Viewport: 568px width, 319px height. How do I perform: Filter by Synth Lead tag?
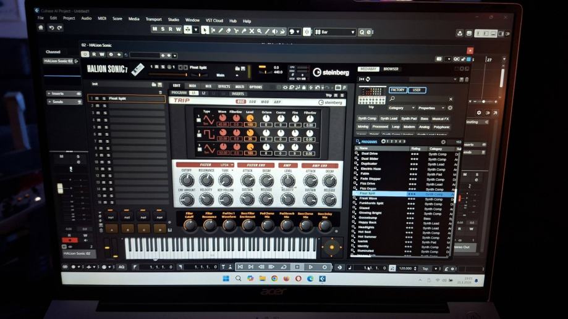[x=389, y=118]
